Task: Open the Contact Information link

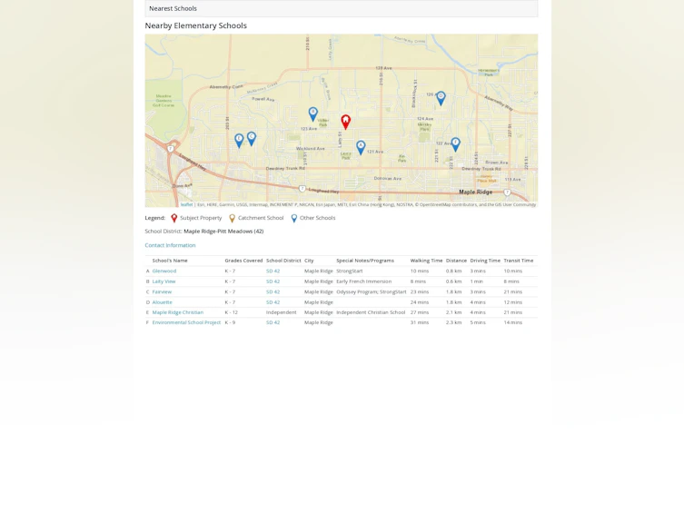Action: tap(170, 245)
